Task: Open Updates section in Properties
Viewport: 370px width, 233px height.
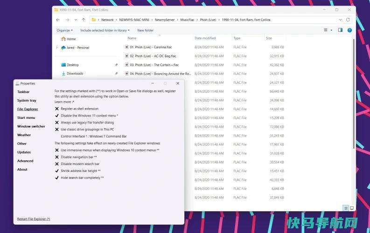Action: [x=24, y=152]
